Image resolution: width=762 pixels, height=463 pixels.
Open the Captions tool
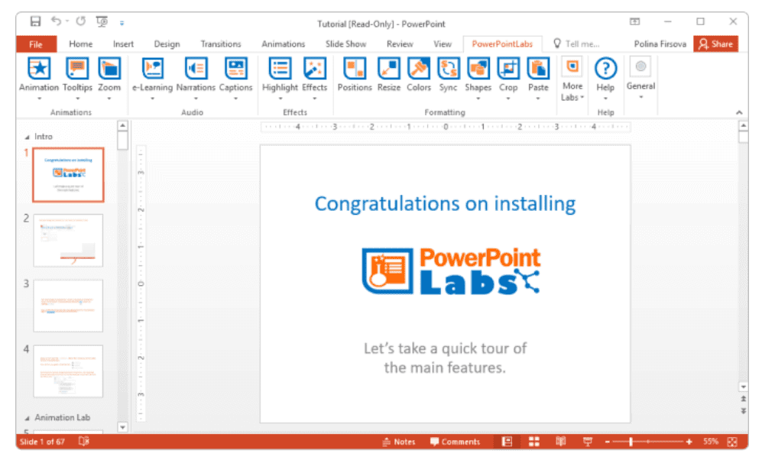point(235,69)
